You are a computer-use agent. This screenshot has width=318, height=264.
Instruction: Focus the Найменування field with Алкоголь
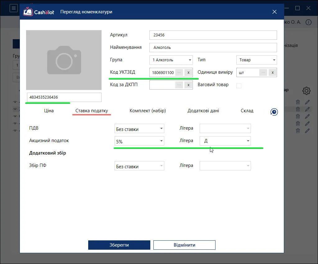213,48
